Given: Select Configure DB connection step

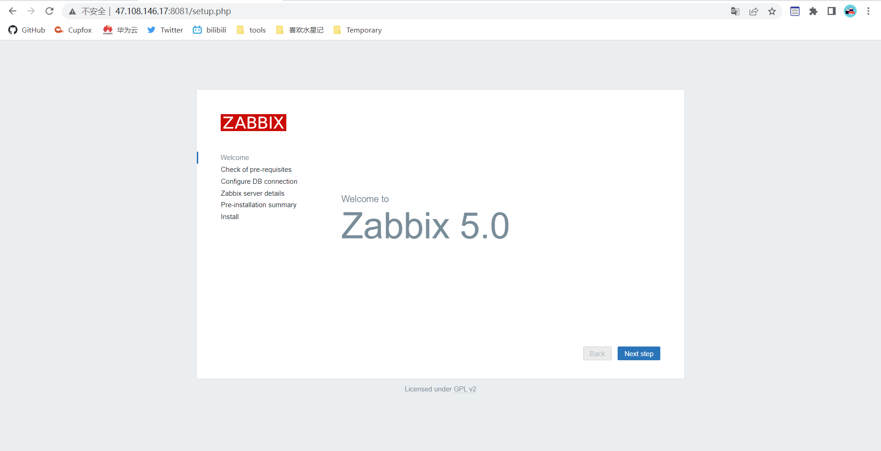Looking at the screenshot, I should tap(259, 181).
